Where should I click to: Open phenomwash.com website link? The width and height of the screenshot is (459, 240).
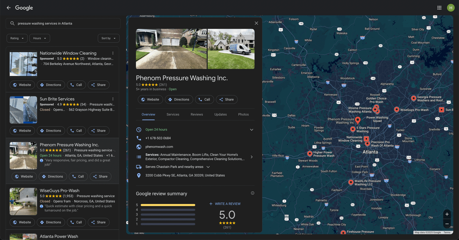click(x=159, y=147)
